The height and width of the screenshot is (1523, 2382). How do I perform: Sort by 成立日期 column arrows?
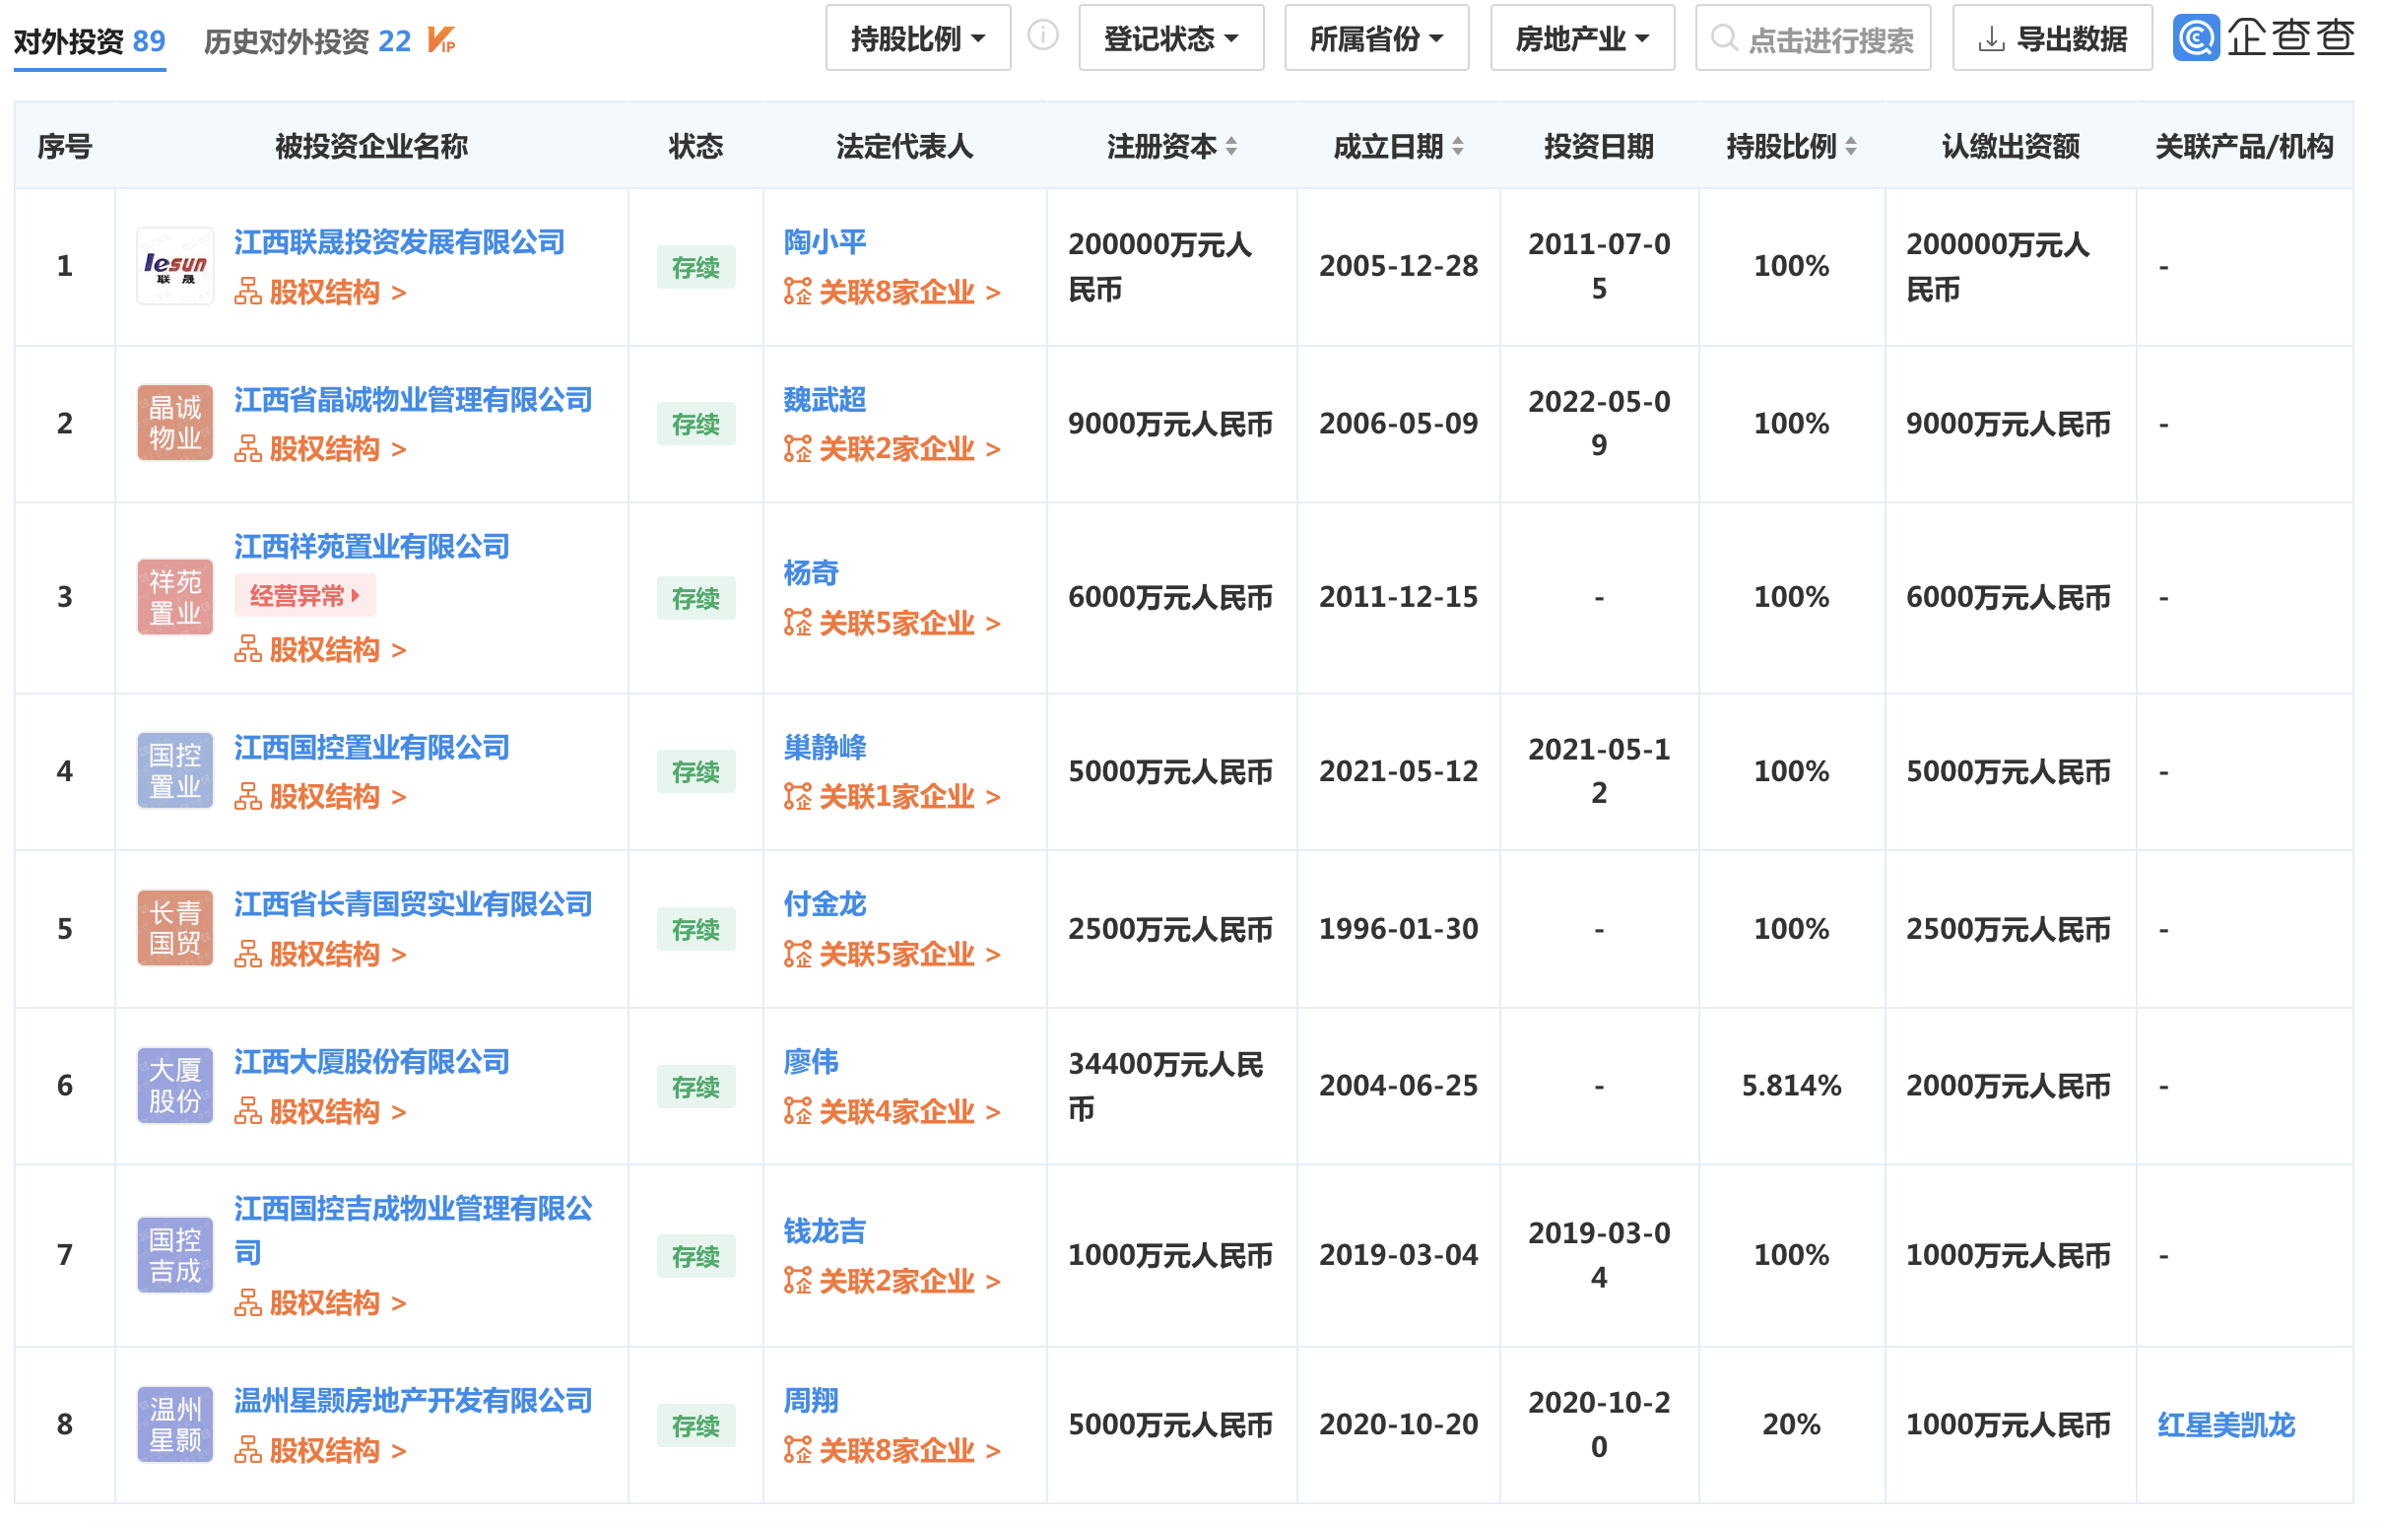point(1458,147)
